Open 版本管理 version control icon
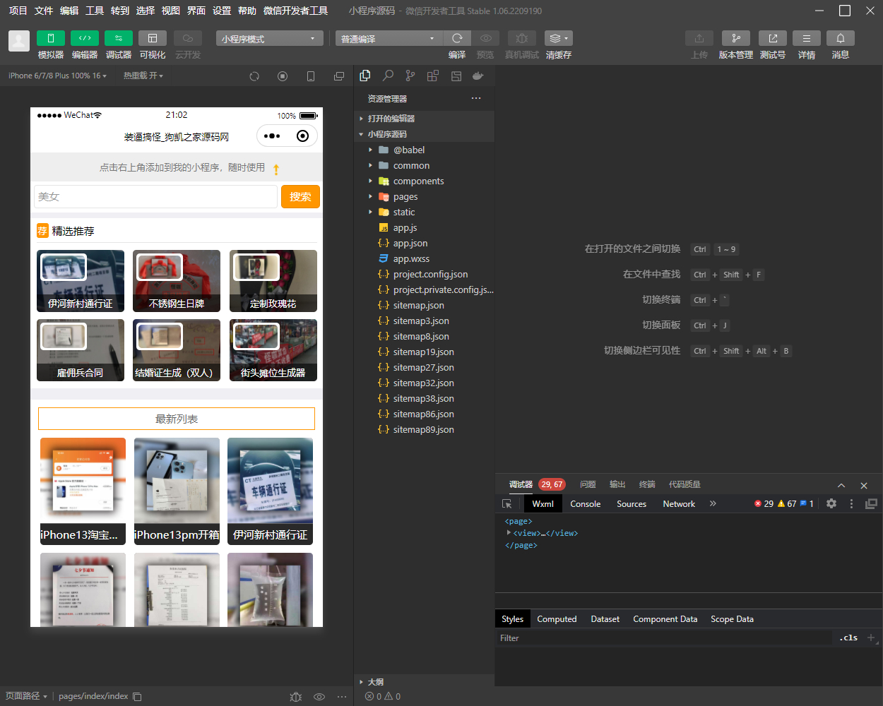 click(736, 38)
